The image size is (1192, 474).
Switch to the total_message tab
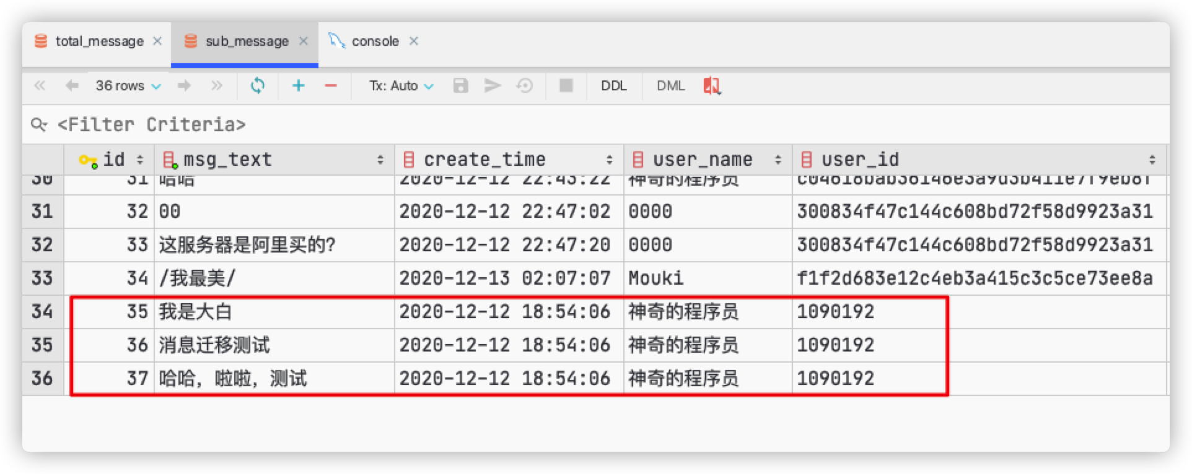click(99, 41)
